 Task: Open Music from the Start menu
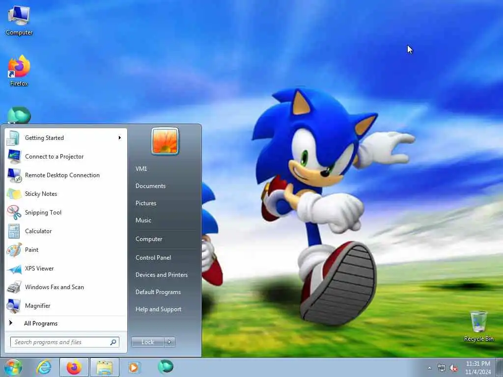coord(143,220)
